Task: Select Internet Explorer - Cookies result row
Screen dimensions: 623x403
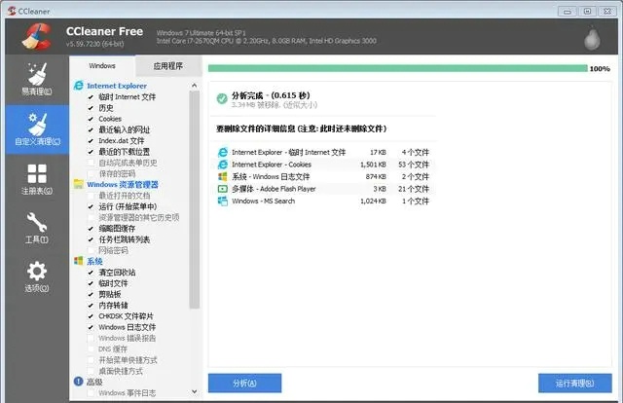Action: (x=323, y=165)
